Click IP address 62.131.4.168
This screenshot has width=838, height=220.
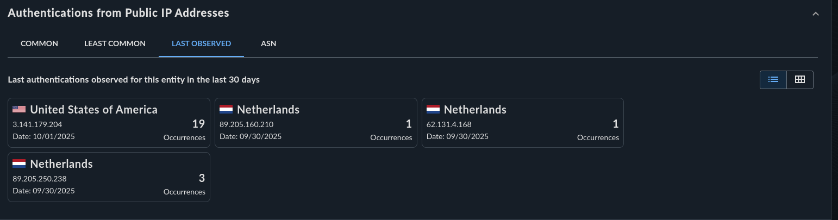[449, 124]
